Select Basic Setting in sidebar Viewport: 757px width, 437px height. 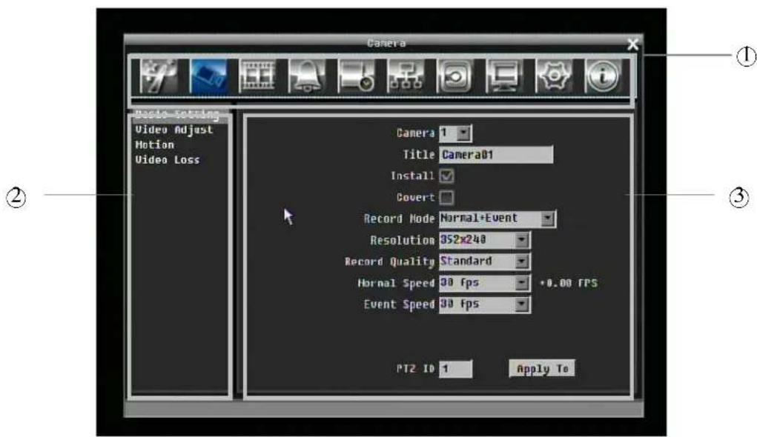pyautogui.click(x=177, y=114)
